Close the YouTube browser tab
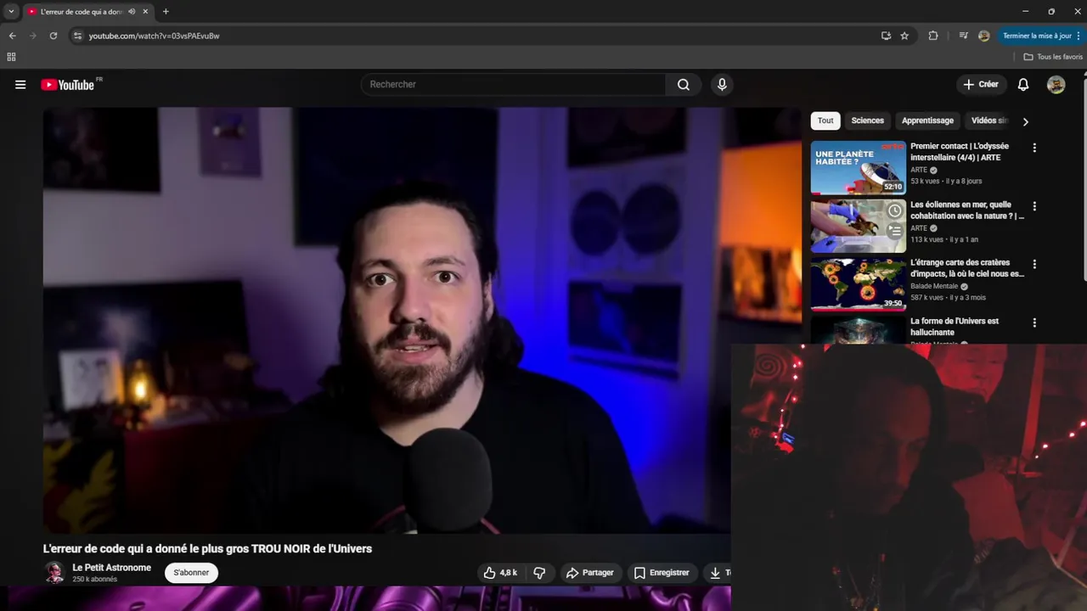This screenshot has height=611, width=1087. [x=145, y=12]
